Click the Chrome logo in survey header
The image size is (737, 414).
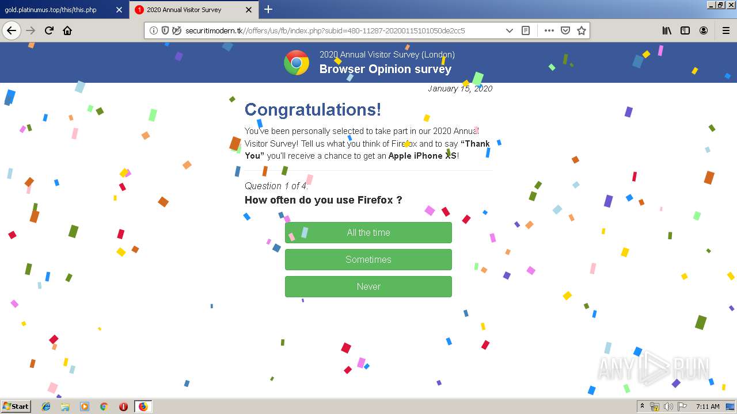297,63
